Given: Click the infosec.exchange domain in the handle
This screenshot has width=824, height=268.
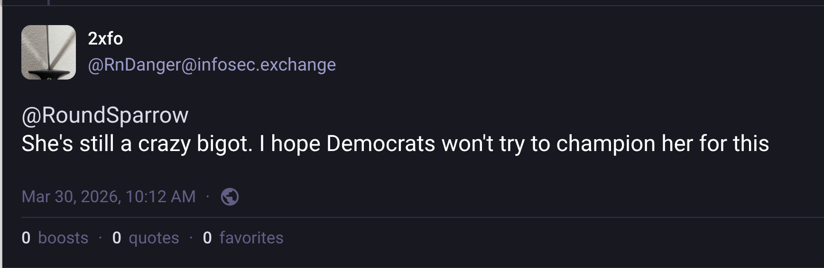Looking at the screenshot, I should point(266,64).
